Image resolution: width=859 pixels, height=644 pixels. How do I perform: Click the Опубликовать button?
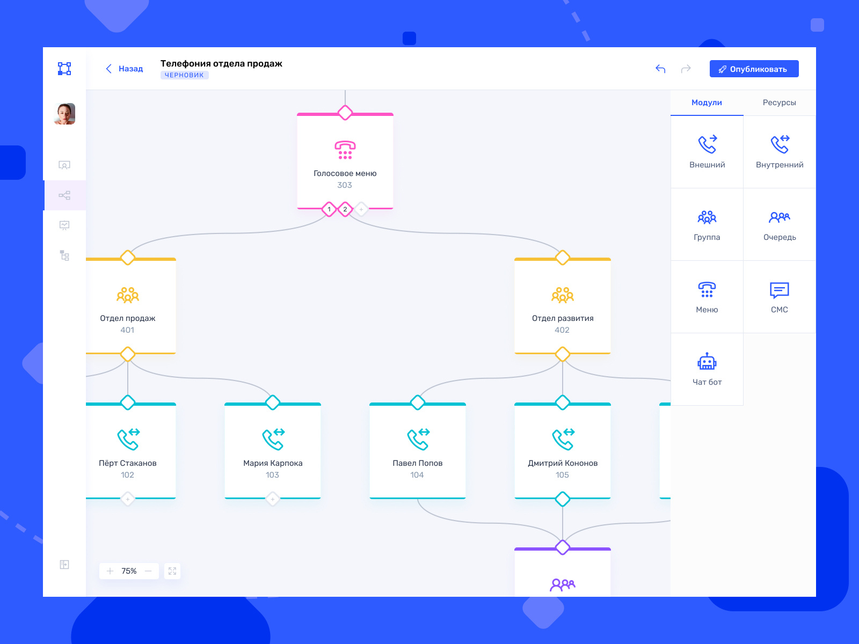(x=754, y=69)
